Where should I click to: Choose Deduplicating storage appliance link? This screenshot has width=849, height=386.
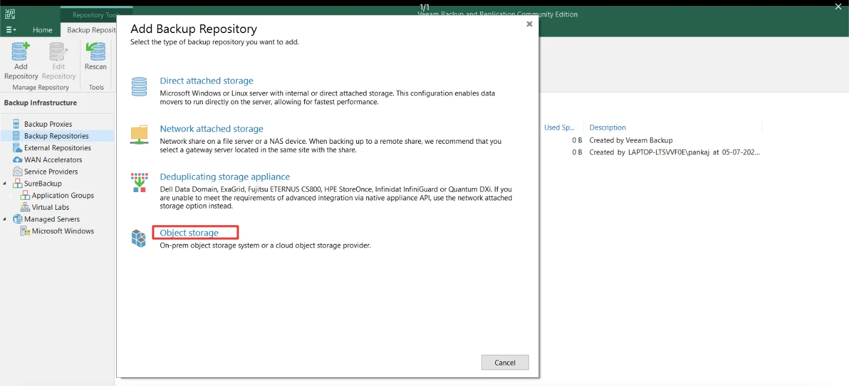[x=225, y=177]
